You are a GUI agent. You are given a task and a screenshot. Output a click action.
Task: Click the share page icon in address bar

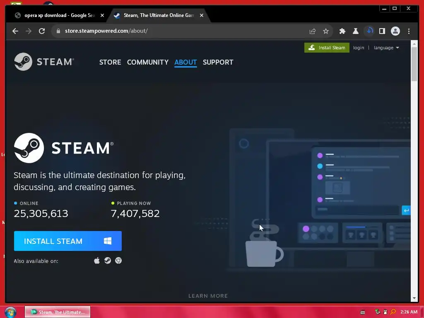tap(313, 31)
